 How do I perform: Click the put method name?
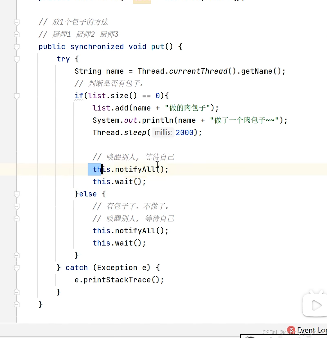pyautogui.click(x=158, y=47)
